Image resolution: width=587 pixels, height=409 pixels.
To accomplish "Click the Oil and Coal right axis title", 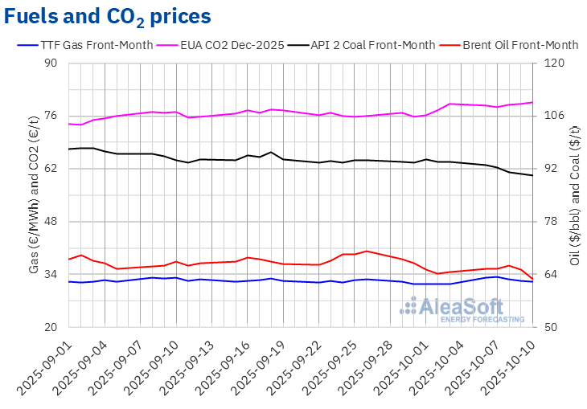I will [x=574, y=194].
